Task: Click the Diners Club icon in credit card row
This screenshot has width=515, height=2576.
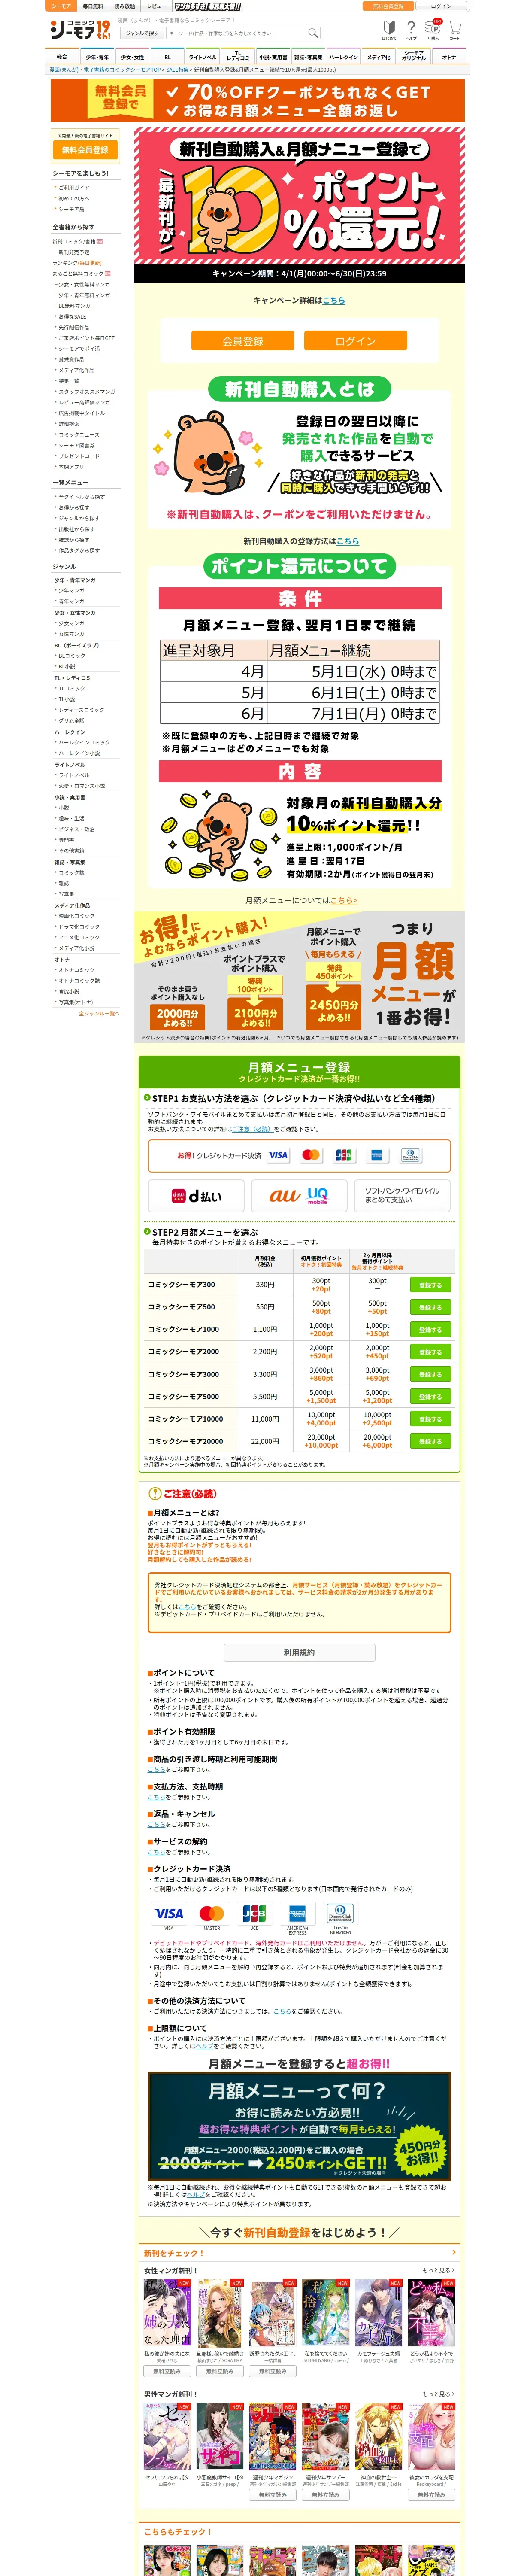Action: tap(409, 1155)
